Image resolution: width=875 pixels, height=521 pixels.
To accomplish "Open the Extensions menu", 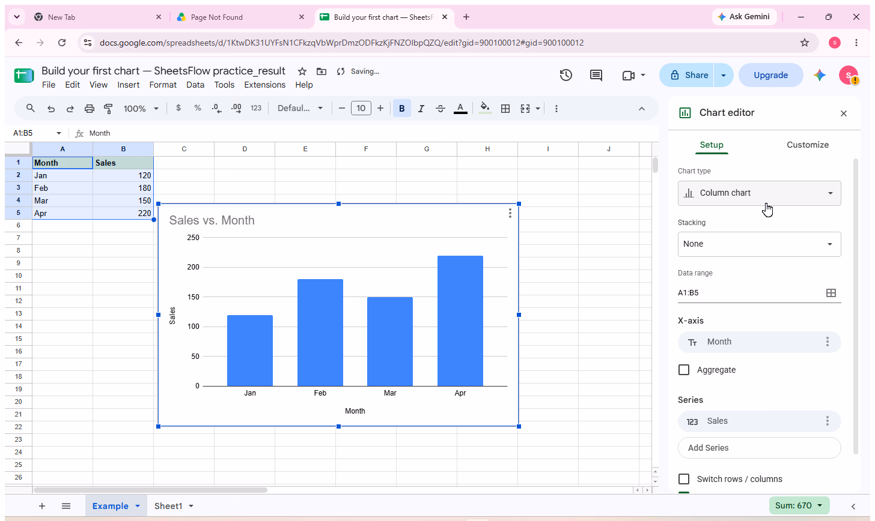I will point(264,85).
